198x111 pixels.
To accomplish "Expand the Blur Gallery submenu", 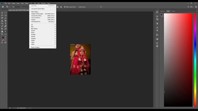I will pyautogui.click(x=43, y=29).
